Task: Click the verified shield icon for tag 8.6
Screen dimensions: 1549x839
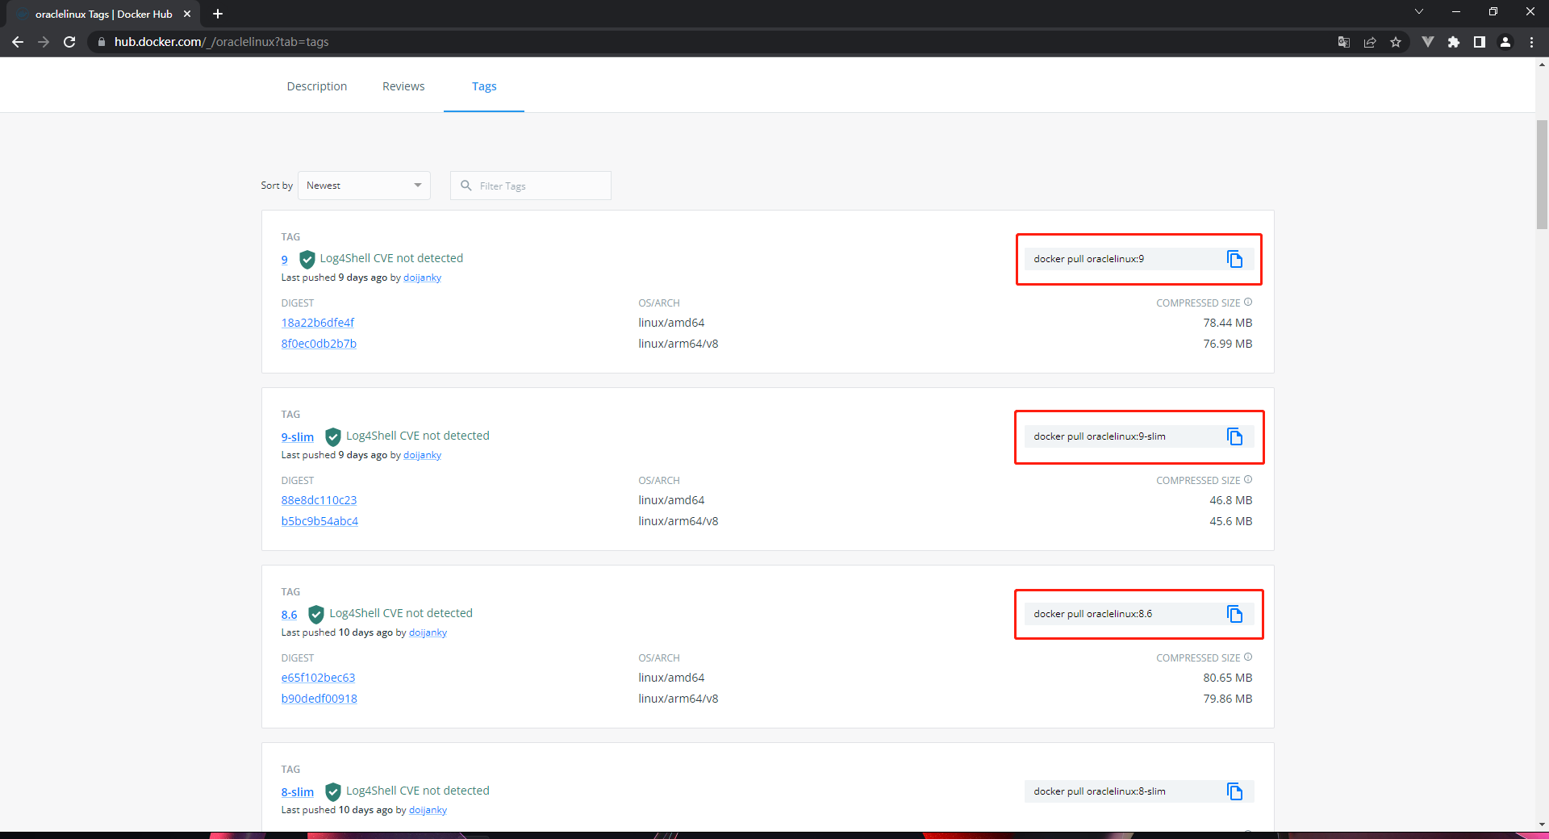Action: (x=316, y=614)
